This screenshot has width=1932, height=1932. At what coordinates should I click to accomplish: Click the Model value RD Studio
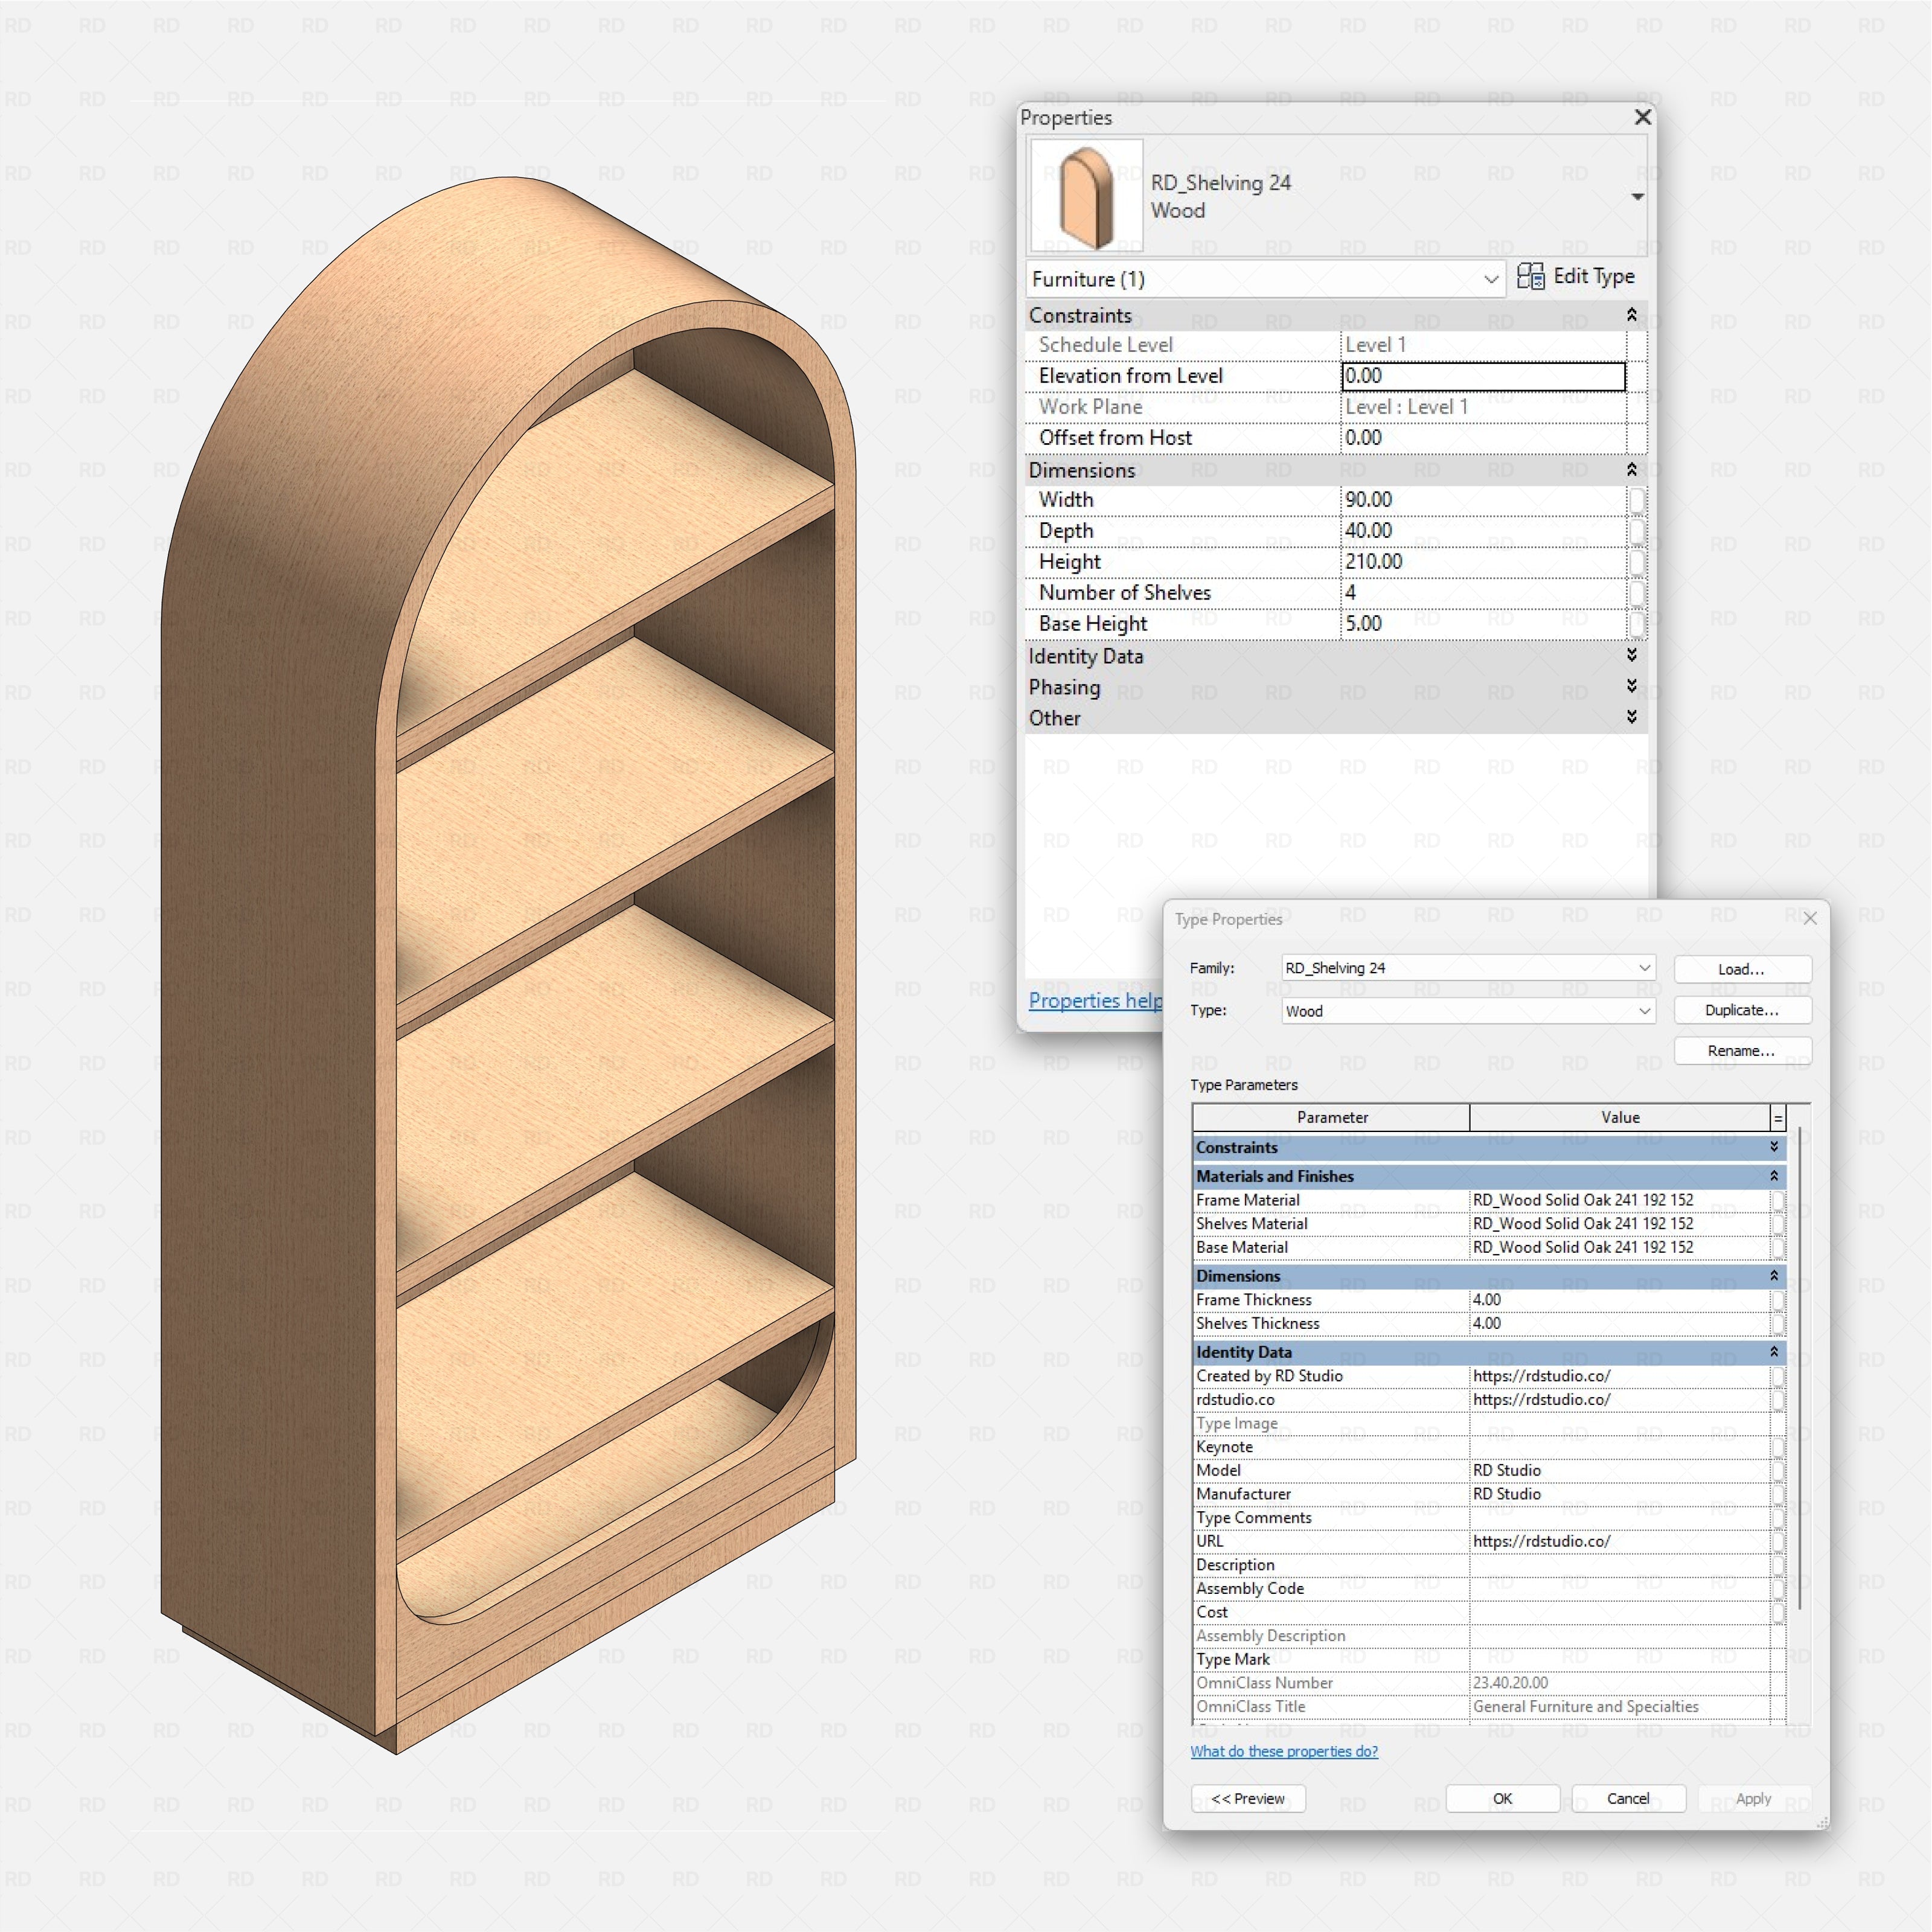pos(1619,1470)
